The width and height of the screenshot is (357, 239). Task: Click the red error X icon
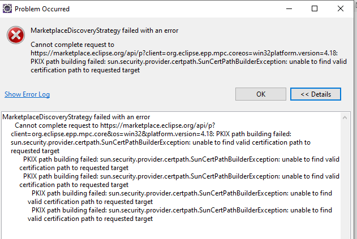[x=15, y=36]
